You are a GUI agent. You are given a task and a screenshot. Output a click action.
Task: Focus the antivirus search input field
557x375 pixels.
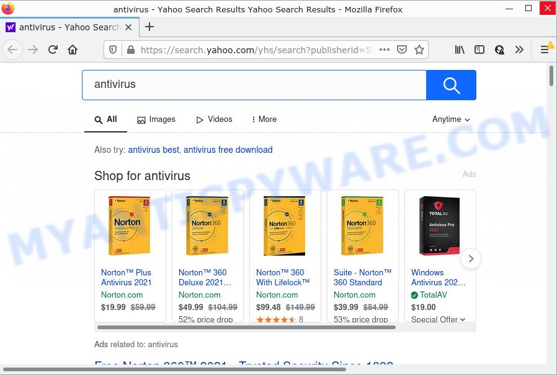[254, 85]
